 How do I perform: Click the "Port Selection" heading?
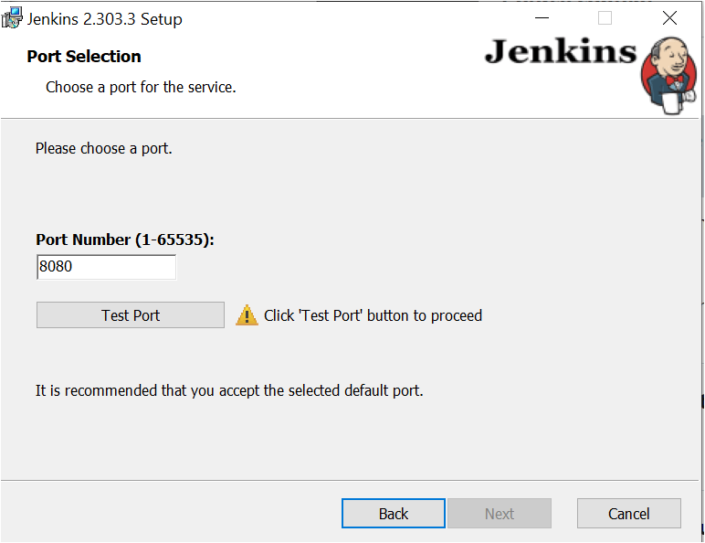click(84, 57)
